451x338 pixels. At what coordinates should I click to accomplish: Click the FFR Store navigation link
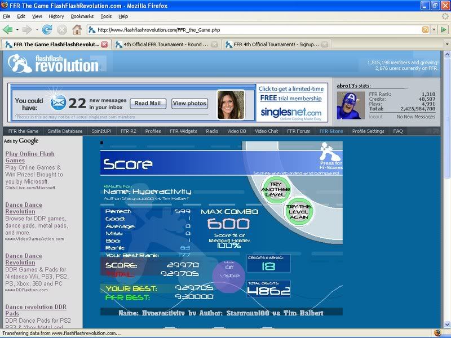(x=331, y=131)
